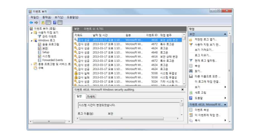Select the 구독 subscriptions icon in tree
The height and width of the screenshot is (140, 258).
pos(35,68)
